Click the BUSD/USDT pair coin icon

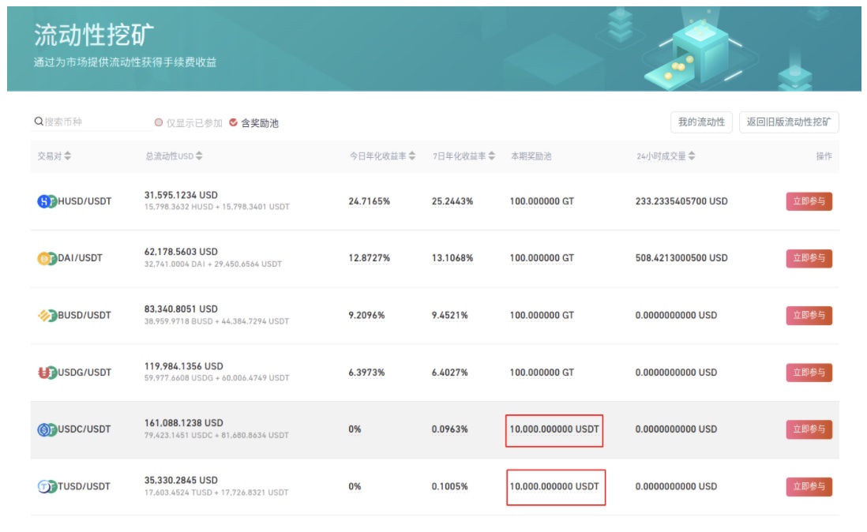pos(47,316)
